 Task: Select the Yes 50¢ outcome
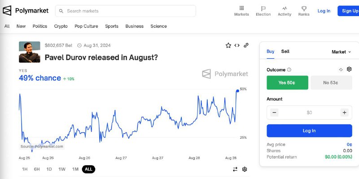pos(287,83)
